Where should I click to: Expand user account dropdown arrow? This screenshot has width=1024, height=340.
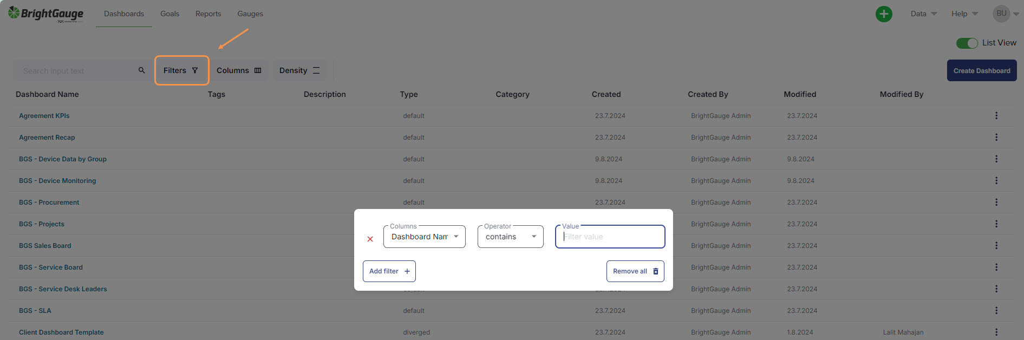click(1016, 14)
